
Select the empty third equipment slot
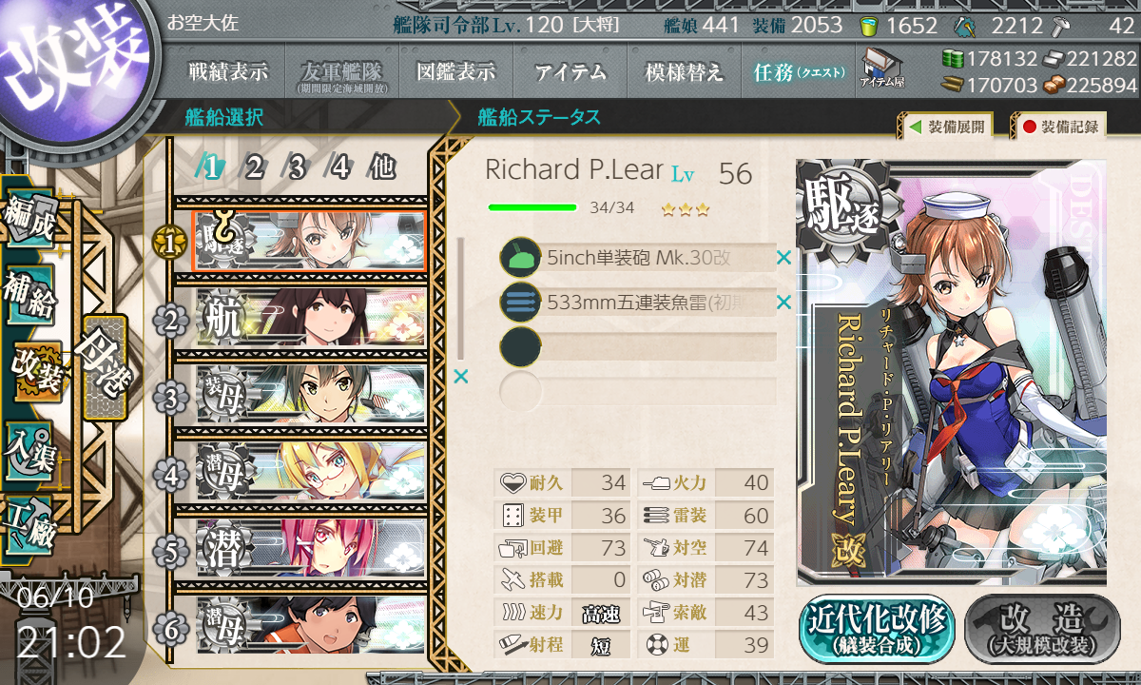638,346
